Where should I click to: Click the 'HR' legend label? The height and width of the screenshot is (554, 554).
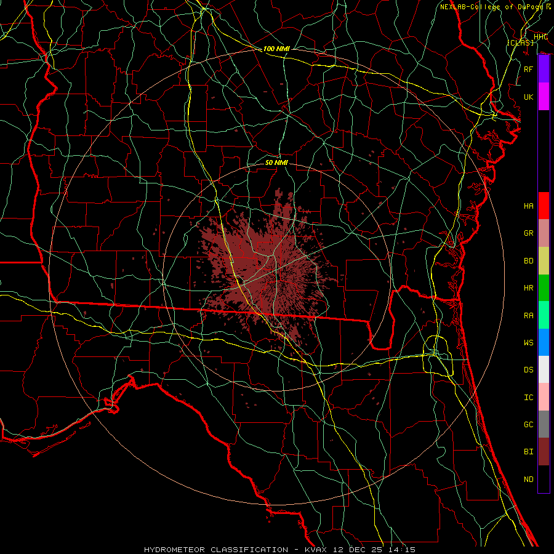tap(528, 288)
